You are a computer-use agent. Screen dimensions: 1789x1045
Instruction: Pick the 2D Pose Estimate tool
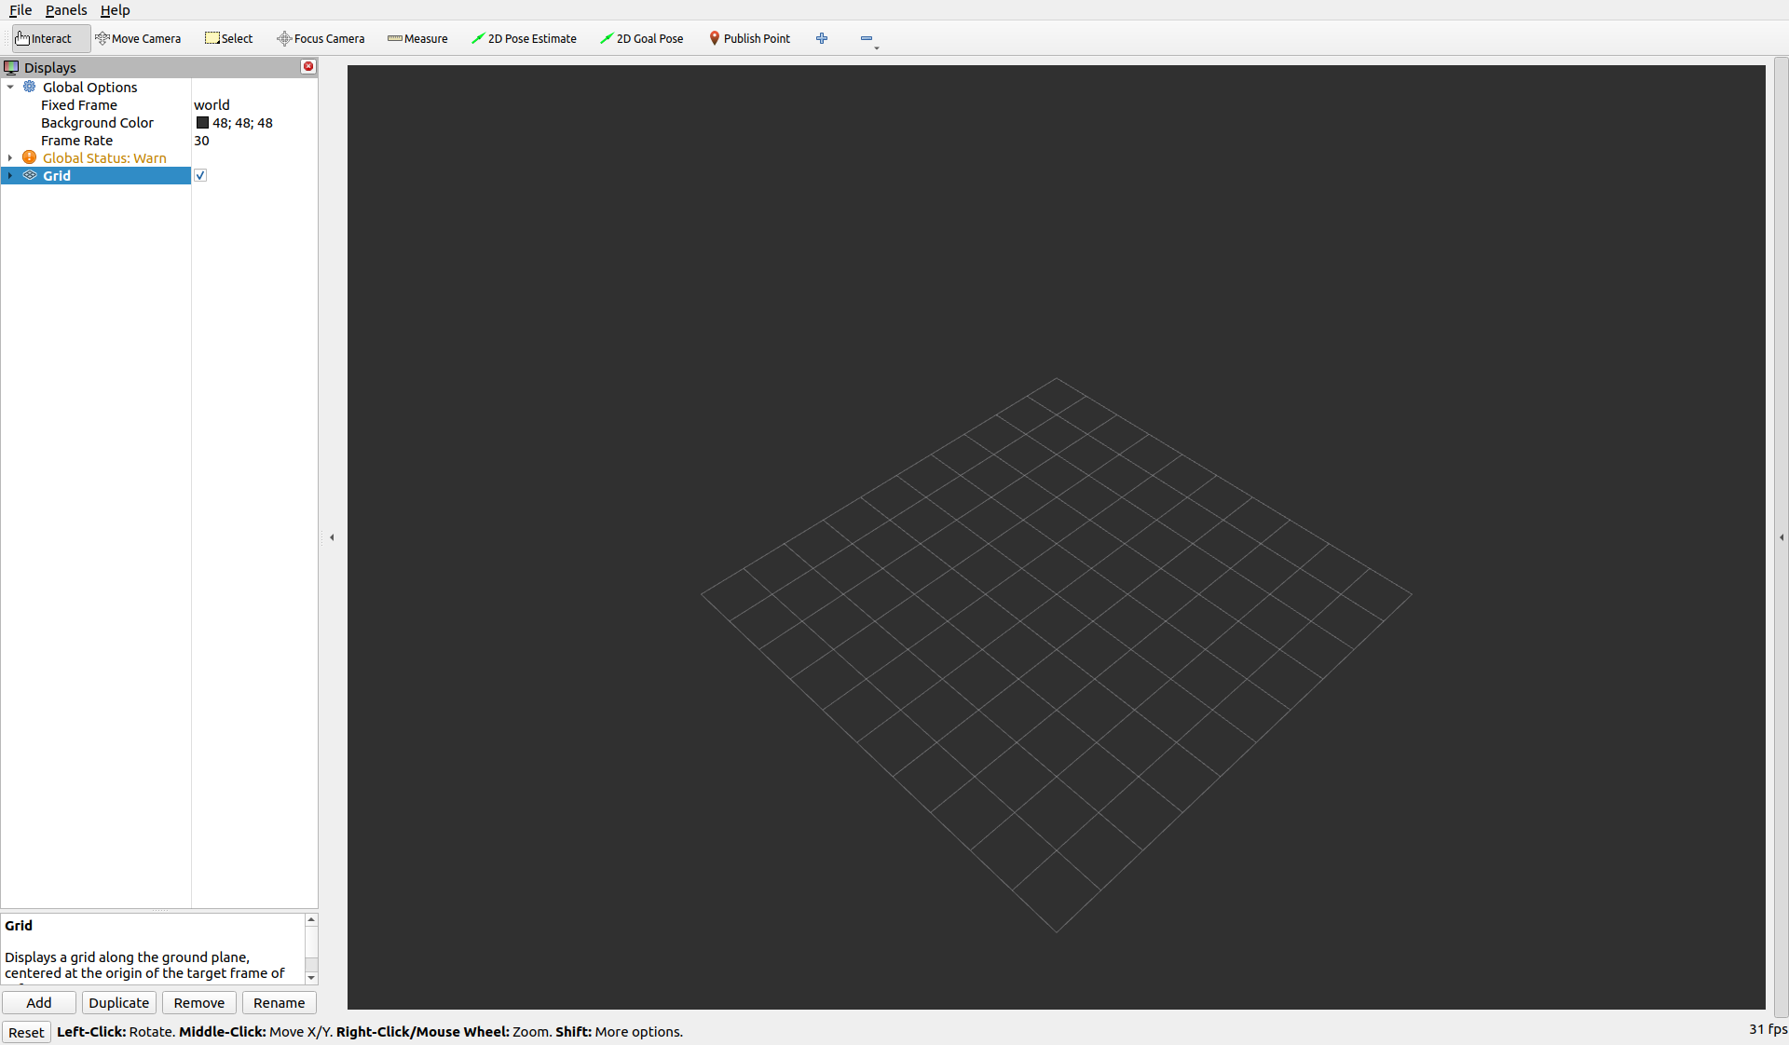[524, 38]
